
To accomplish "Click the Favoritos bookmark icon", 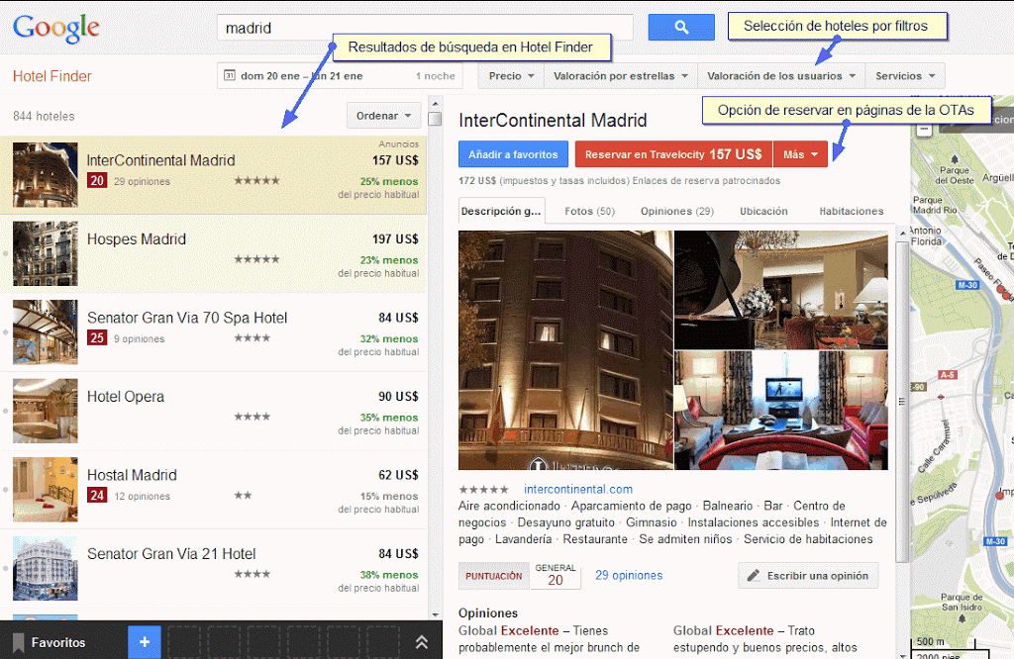I will 18,643.
